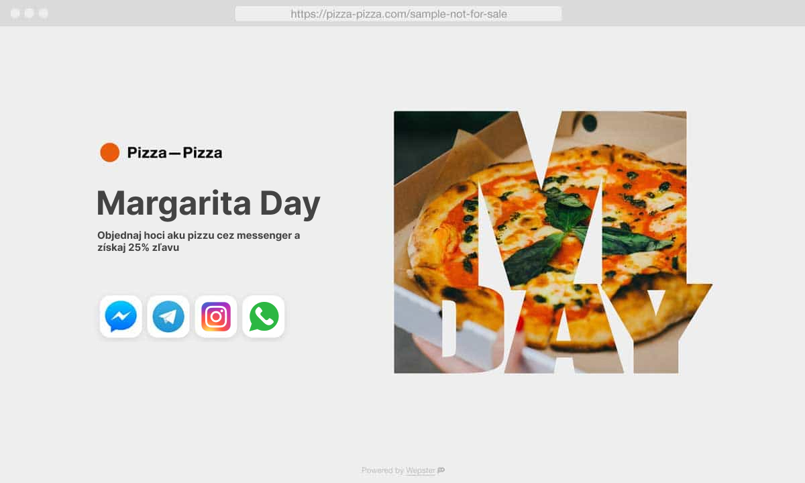This screenshot has width=805, height=483.
Task: Click the middle window control dot
Action: click(x=29, y=13)
